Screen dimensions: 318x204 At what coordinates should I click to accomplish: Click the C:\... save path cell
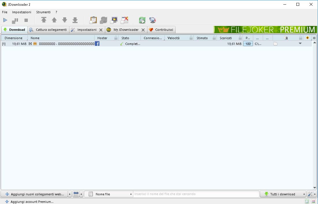click(x=258, y=44)
